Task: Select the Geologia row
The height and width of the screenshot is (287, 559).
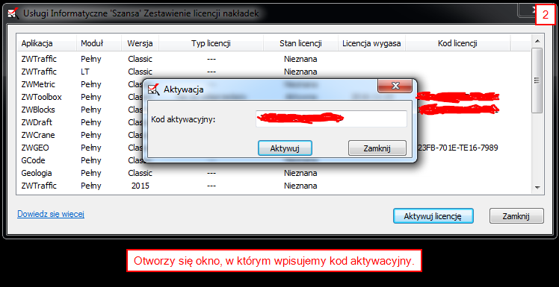Action: 273,173
